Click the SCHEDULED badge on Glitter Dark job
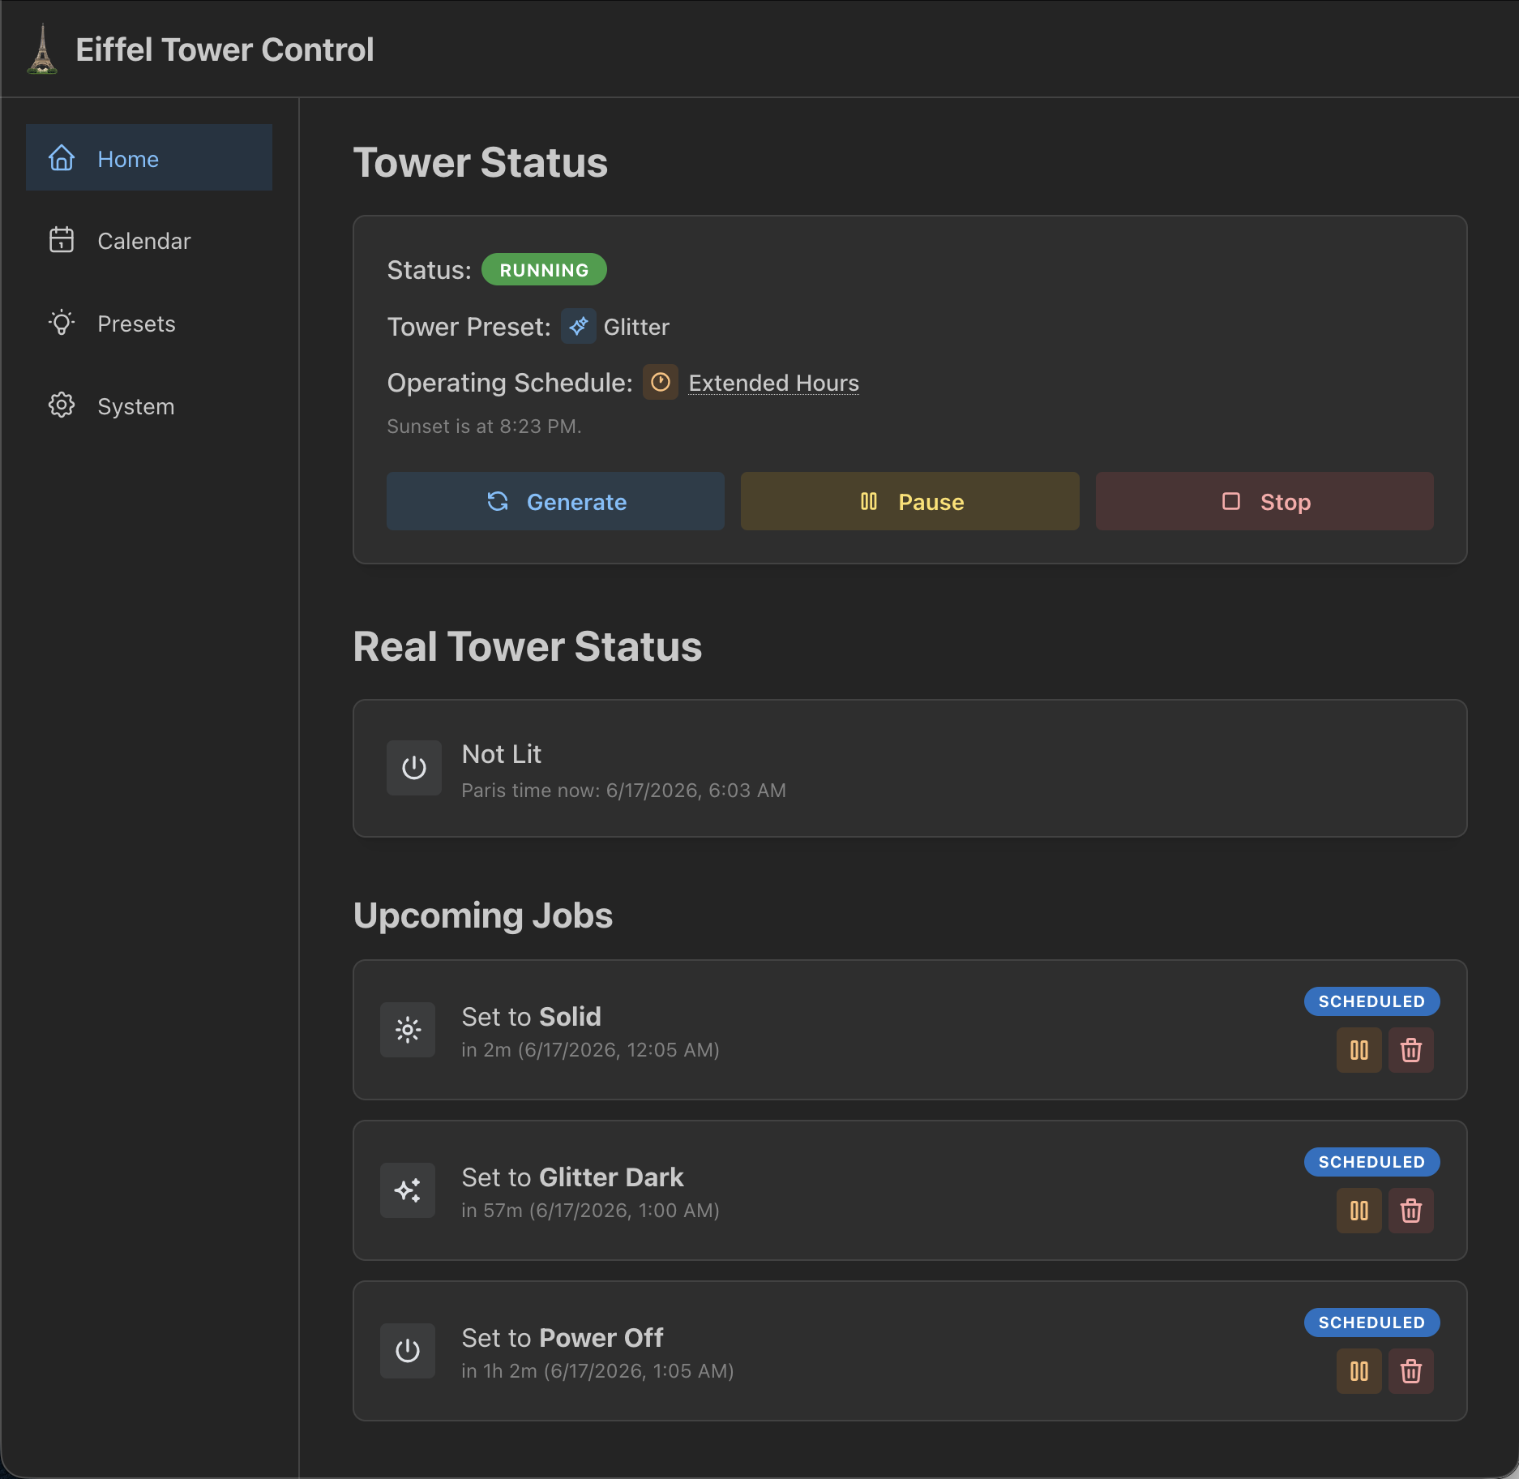Viewport: 1519px width, 1479px height. [1371, 1162]
